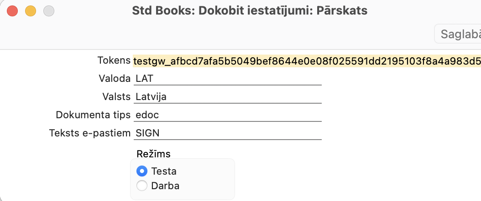481x201 pixels.
Task: Select the Teksts e-pastiem field with SIGN
Action: tap(228, 133)
